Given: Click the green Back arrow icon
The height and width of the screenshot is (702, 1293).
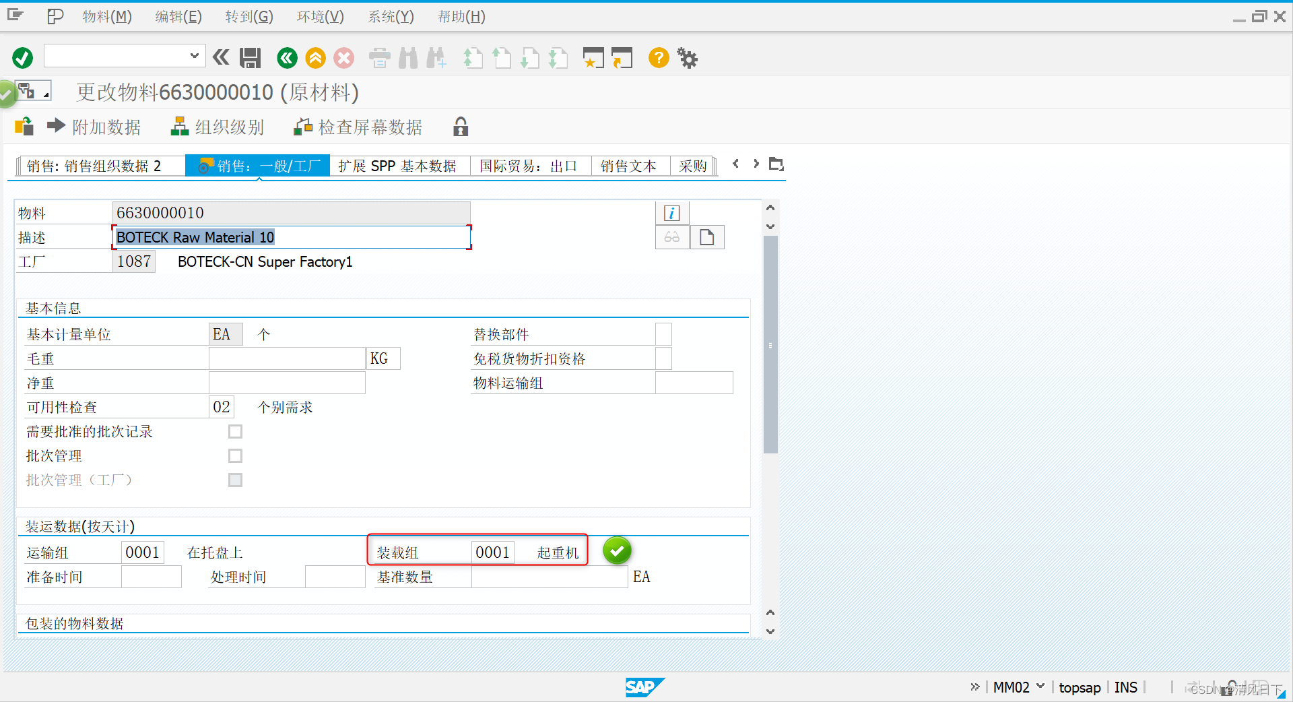Looking at the screenshot, I should (x=287, y=58).
